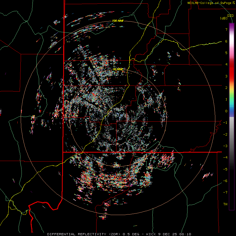Image resolution: width=236 pixels, height=236 pixels.
Task: Click the 6 dB label on scale
Action: [226, 41]
